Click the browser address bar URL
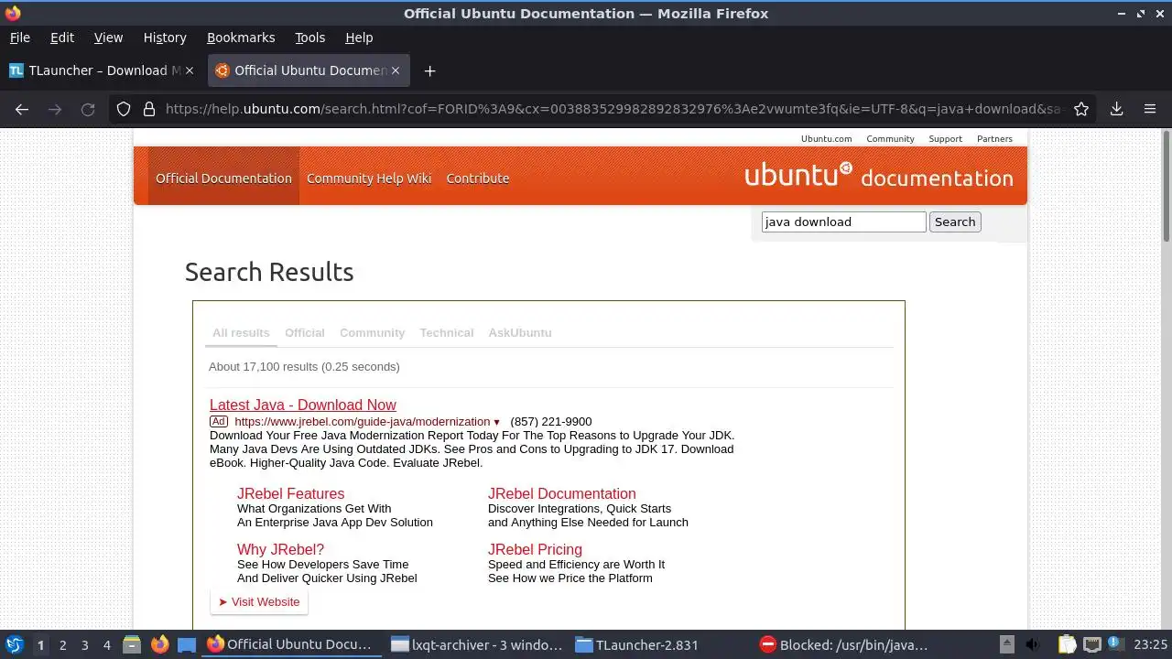Screen dimensions: 1172x659 click(x=613, y=109)
